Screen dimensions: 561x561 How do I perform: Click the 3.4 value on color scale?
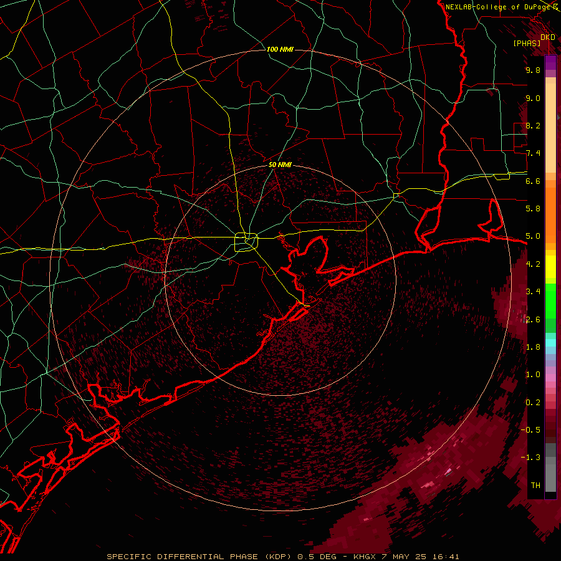(x=533, y=292)
